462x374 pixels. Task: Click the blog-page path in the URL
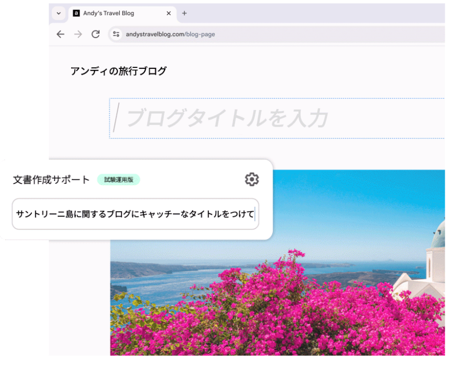pyautogui.click(x=199, y=34)
